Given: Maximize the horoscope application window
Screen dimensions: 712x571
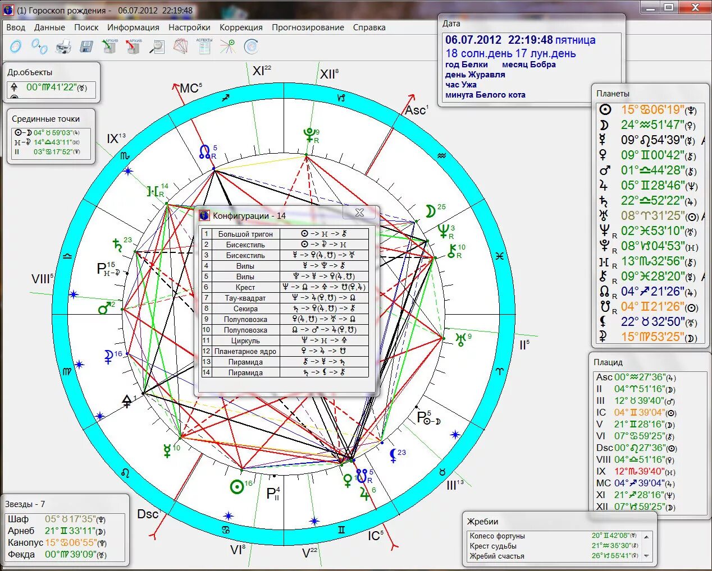Looking at the screenshot, I should [x=669, y=8].
